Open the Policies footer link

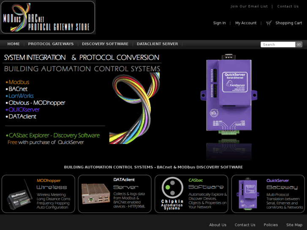pyautogui.click(x=271, y=225)
